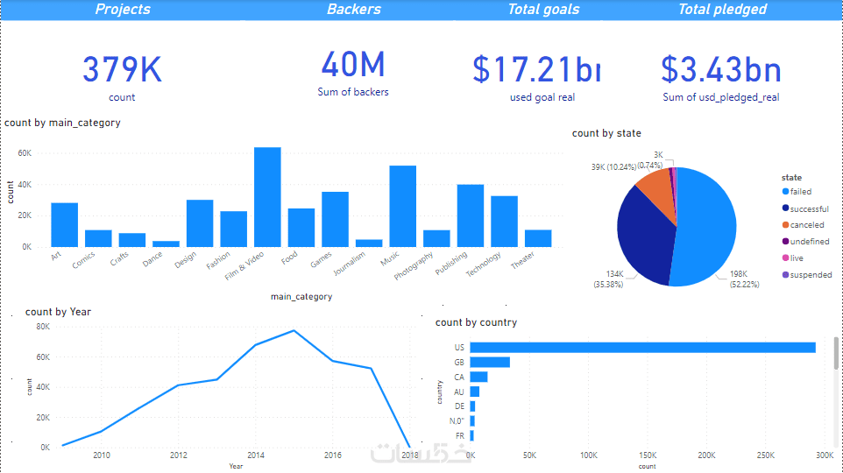Click the 379K count card
Viewport: 843px width, 473px height.
pos(122,69)
